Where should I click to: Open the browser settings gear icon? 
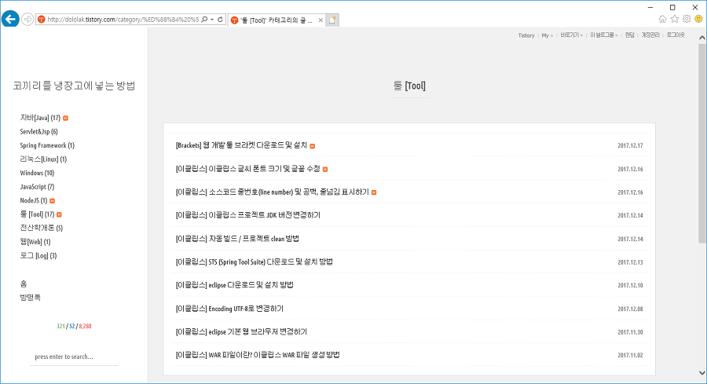(687, 19)
